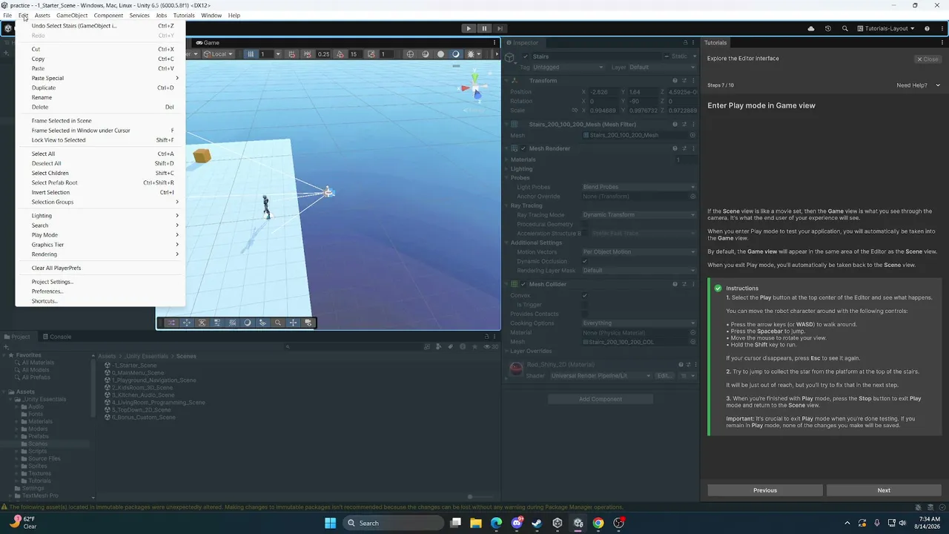Open Unity cloud services icon
Image resolution: width=949 pixels, height=534 pixels.
click(811, 28)
